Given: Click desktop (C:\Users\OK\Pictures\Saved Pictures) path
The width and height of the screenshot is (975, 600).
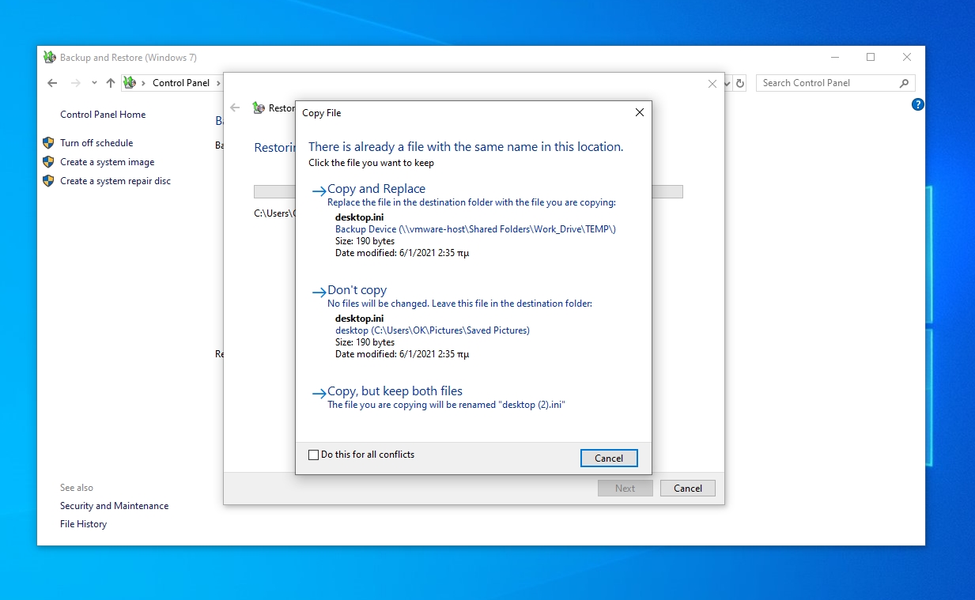Looking at the screenshot, I should (433, 330).
